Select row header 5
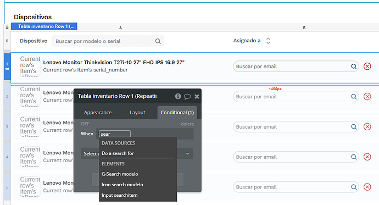Image resolution: width=379 pixels, height=205 pixels. click(x=7, y=187)
